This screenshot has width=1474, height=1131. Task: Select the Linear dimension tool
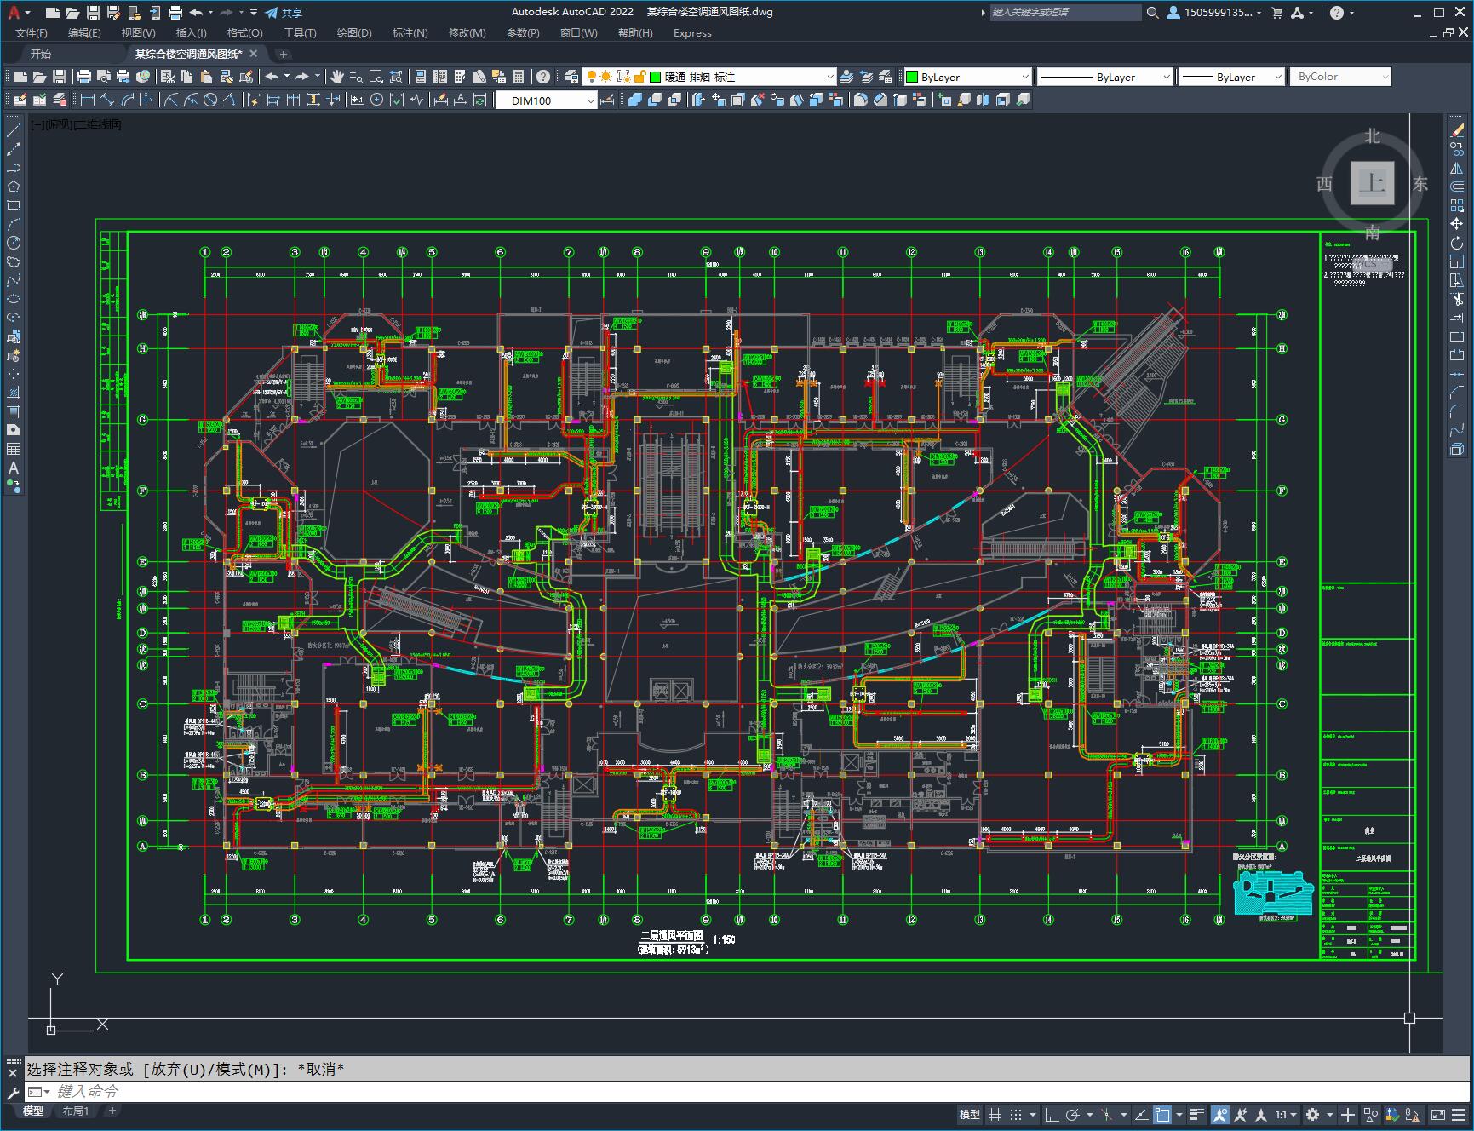point(88,100)
